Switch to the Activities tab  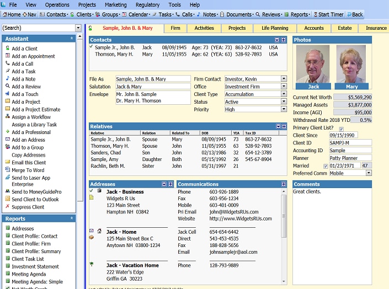tap(204, 28)
